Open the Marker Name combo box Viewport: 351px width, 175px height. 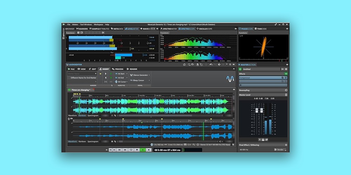(82, 74)
